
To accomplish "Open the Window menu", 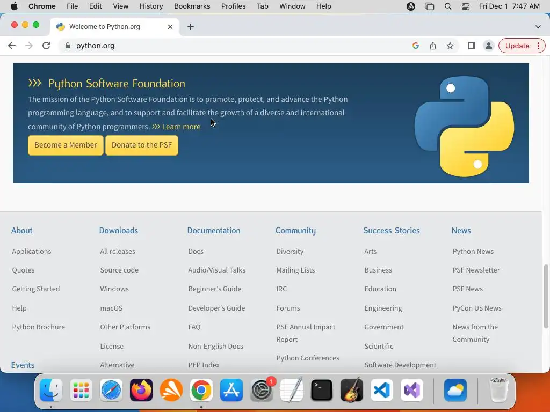I will coord(292,6).
